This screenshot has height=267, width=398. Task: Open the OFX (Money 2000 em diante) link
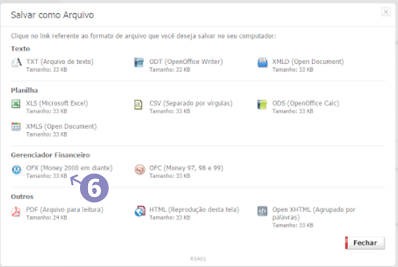tap(69, 168)
